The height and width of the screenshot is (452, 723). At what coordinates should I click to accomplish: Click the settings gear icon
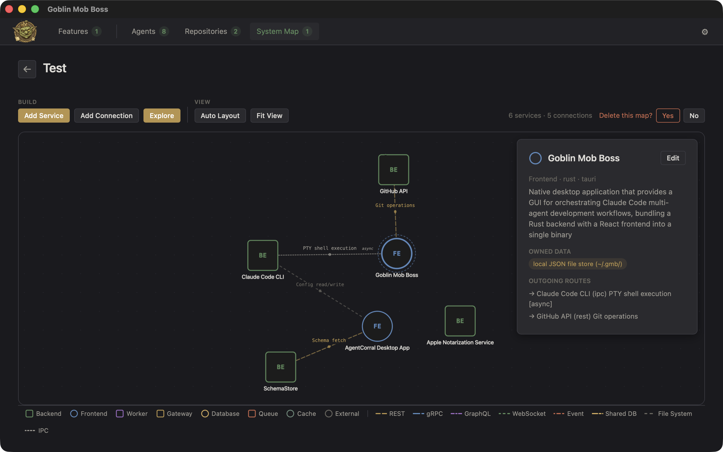(704, 32)
